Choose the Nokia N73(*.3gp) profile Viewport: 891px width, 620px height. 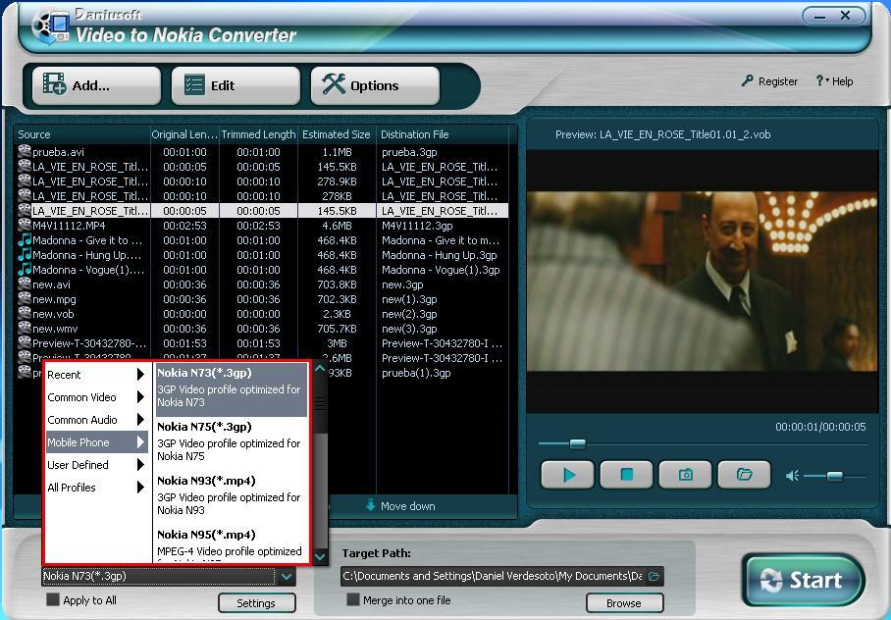[x=232, y=389]
